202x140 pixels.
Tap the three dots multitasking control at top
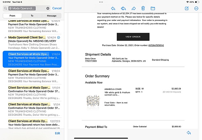[x=101, y=2]
